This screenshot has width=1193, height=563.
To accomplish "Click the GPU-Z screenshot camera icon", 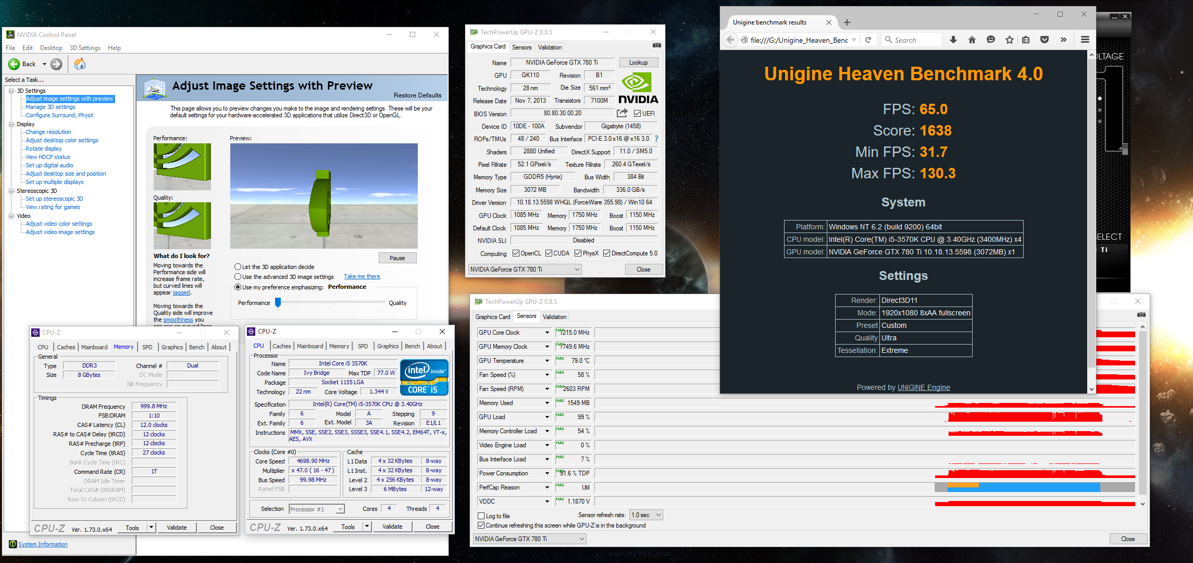I will click(x=657, y=45).
